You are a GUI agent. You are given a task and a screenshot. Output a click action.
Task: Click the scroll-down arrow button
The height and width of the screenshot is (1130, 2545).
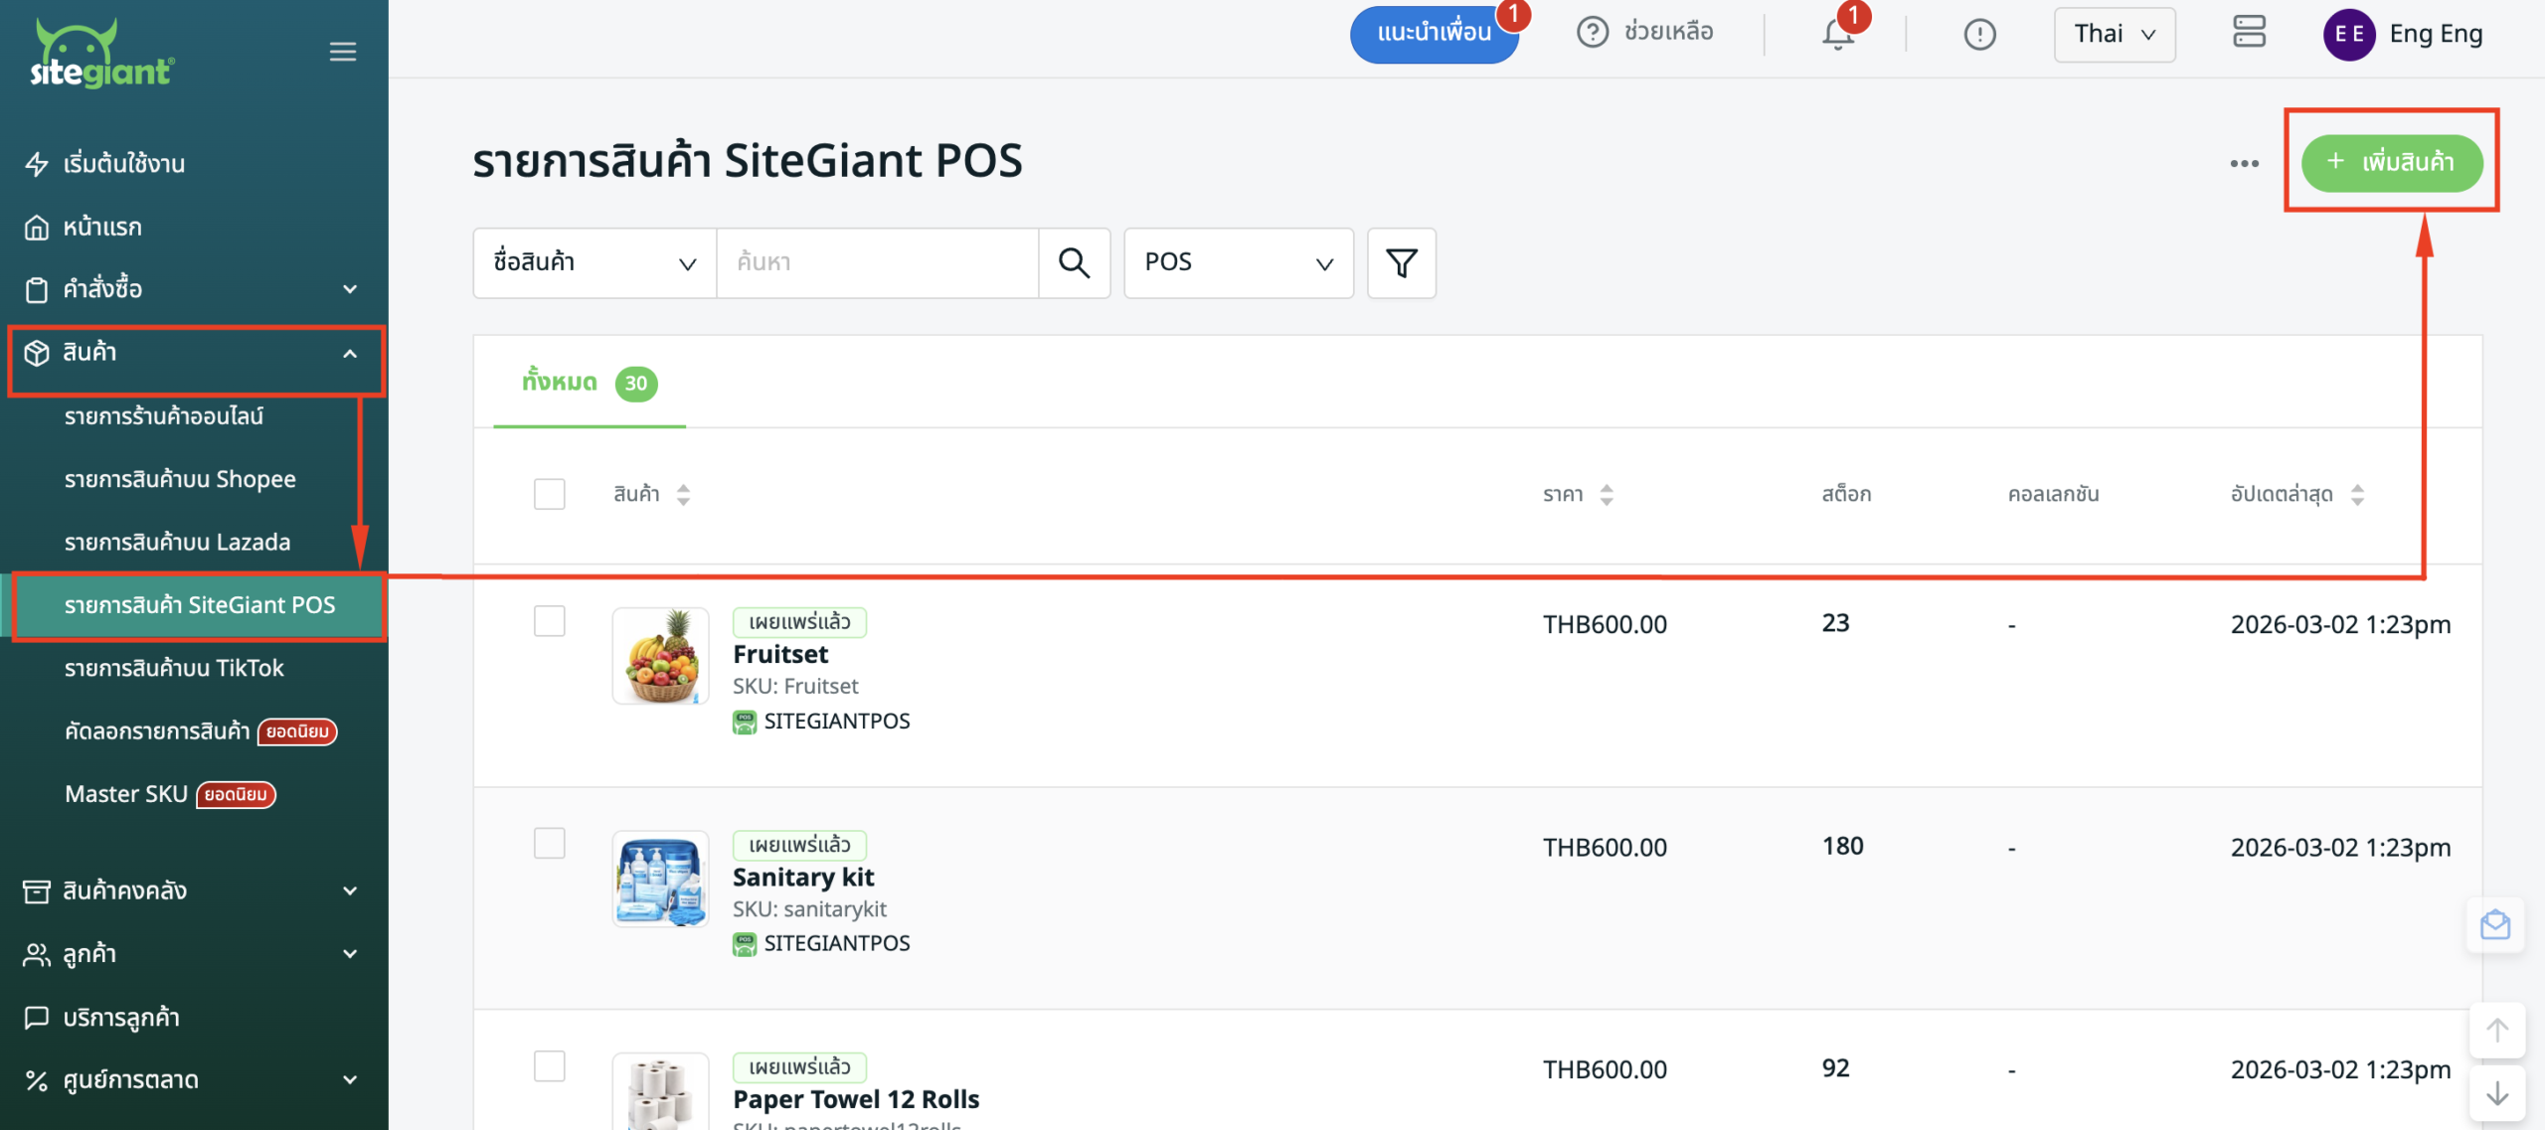pos(2496,1094)
